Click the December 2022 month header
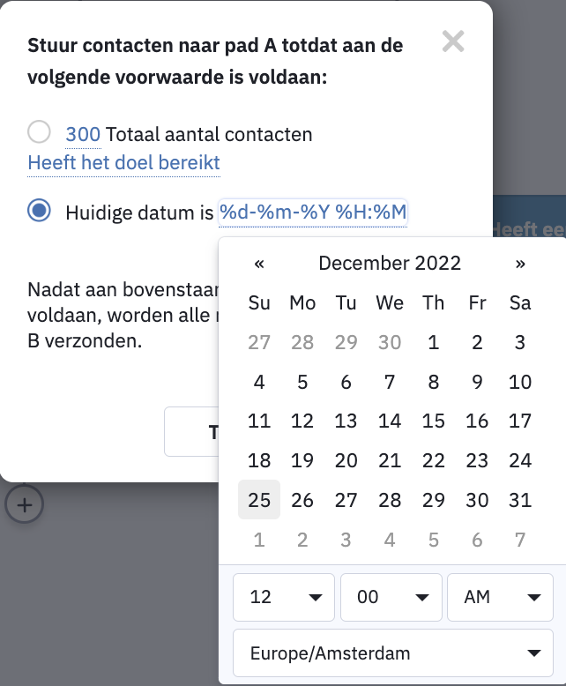 coord(390,264)
